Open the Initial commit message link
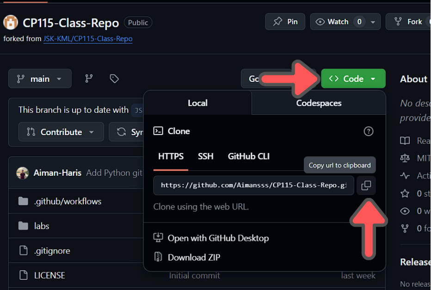Image resolution: width=431 pixels, height=290 pixels. click(194, 276)
